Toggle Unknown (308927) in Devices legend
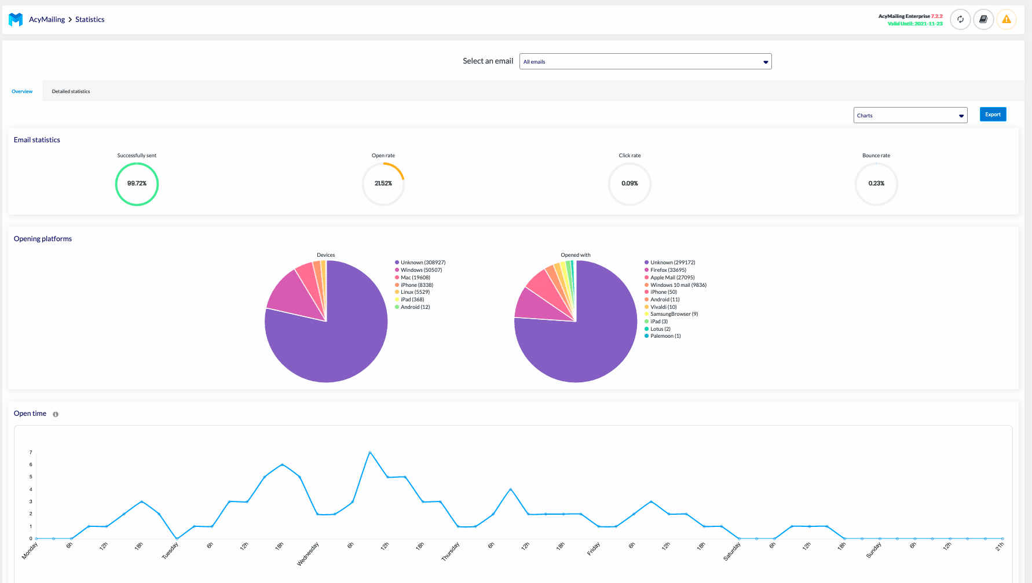 tap(423, 263)
